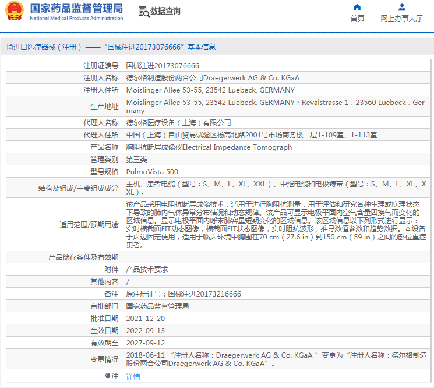This screenshot has height=388, width=434.
Task: Click the 附件 value 产品技术要求
Action: pos(147,270)
